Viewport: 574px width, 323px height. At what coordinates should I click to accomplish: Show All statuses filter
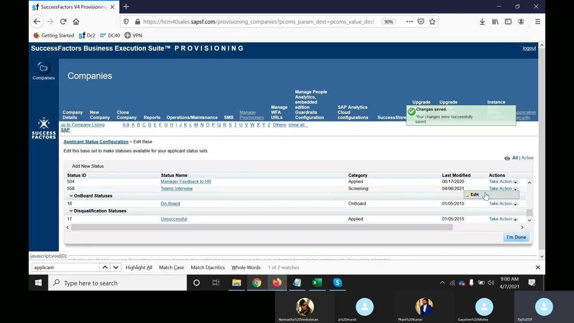tap(515, 158)
